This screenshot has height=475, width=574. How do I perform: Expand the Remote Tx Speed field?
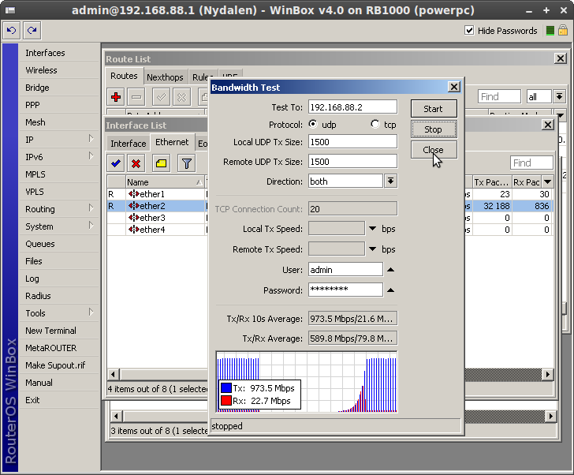coord(373,249)
